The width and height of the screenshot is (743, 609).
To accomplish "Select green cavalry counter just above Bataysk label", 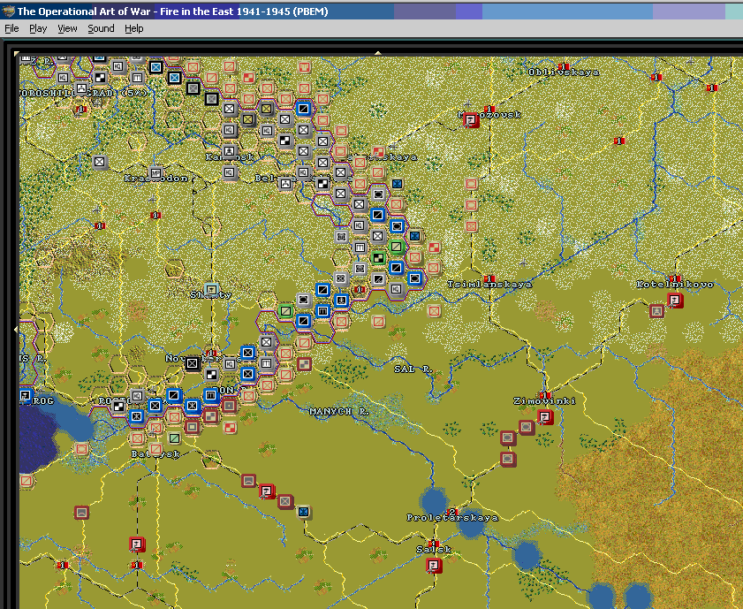I will 174,438.
